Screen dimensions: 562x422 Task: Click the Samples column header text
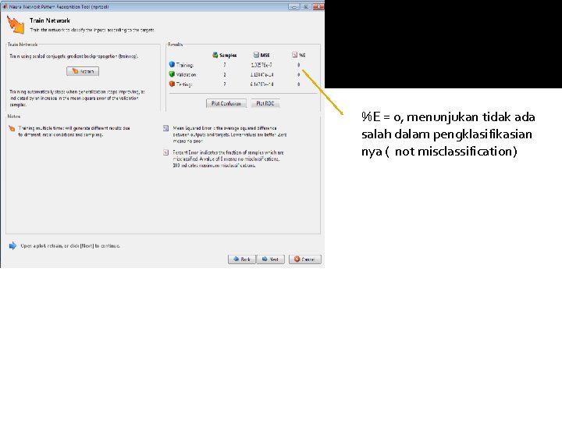click(x=228, y=55)
